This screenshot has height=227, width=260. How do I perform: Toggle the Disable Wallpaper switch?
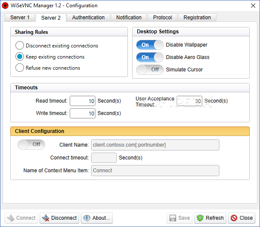pos(150,45)
